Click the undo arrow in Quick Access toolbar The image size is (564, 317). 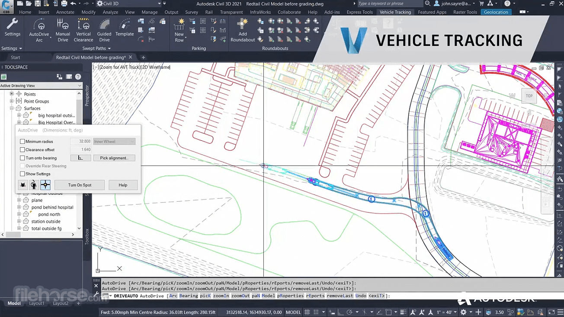(x=73, y=3)
